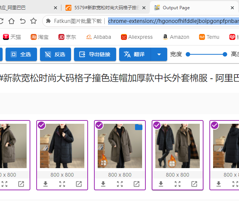Expand the 翻译 dropdown arrow
239x201 pixels.
(x=159, y=54)
